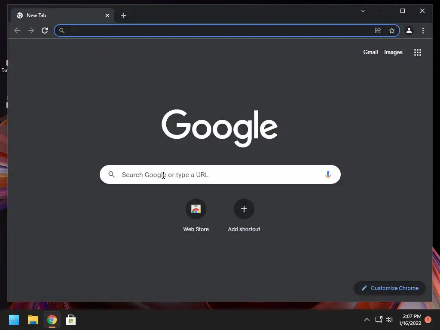Open the Chrome profile avatar menu
The image size is (440, 330).
pos(409,31)
